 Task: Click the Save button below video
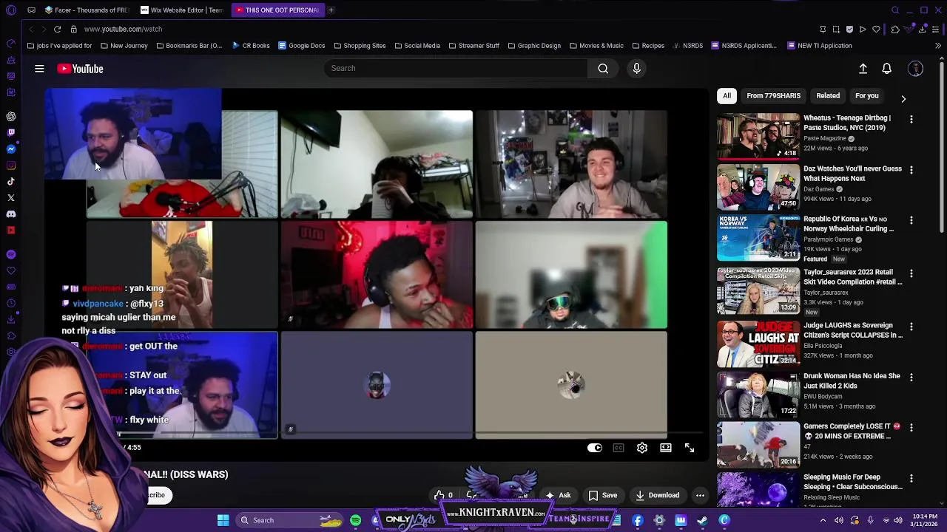(x=602, y=495)
